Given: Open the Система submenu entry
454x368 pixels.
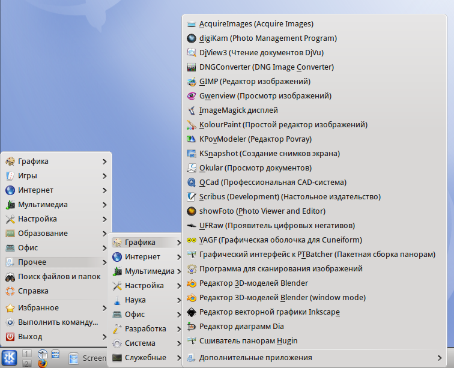Looking at the screenshot, I should [x=146, y=343].
